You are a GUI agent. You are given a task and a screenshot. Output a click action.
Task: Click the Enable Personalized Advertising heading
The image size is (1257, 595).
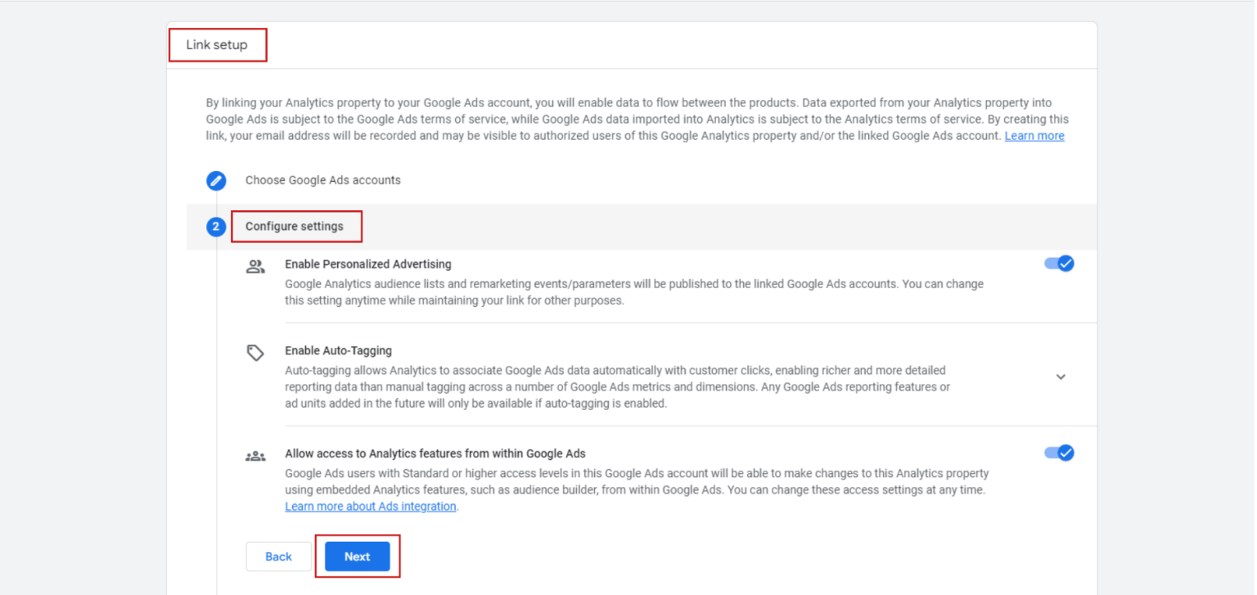368,264
